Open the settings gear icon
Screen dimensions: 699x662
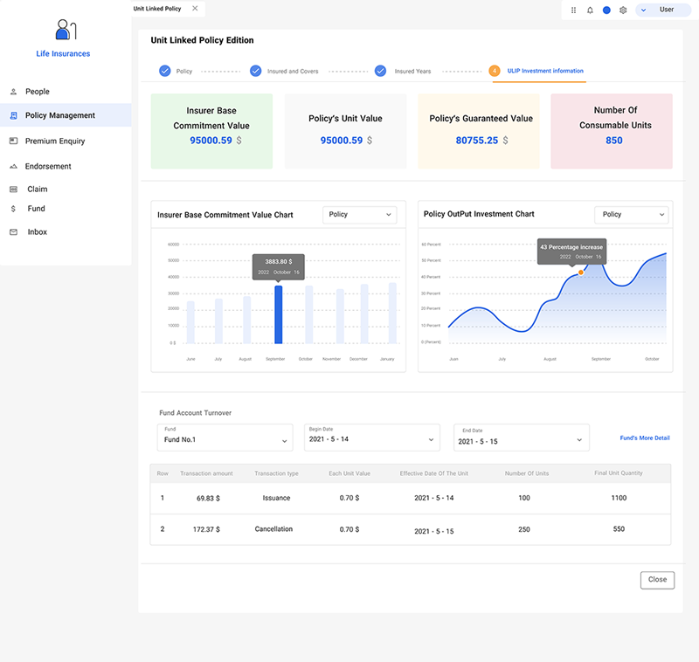pos(623,10)
